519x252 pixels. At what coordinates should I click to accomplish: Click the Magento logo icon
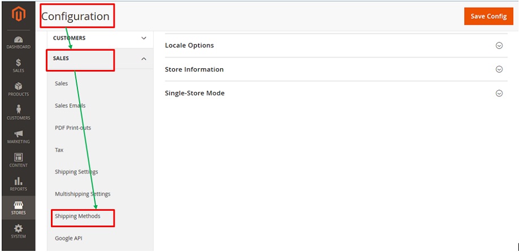point(19,14)
